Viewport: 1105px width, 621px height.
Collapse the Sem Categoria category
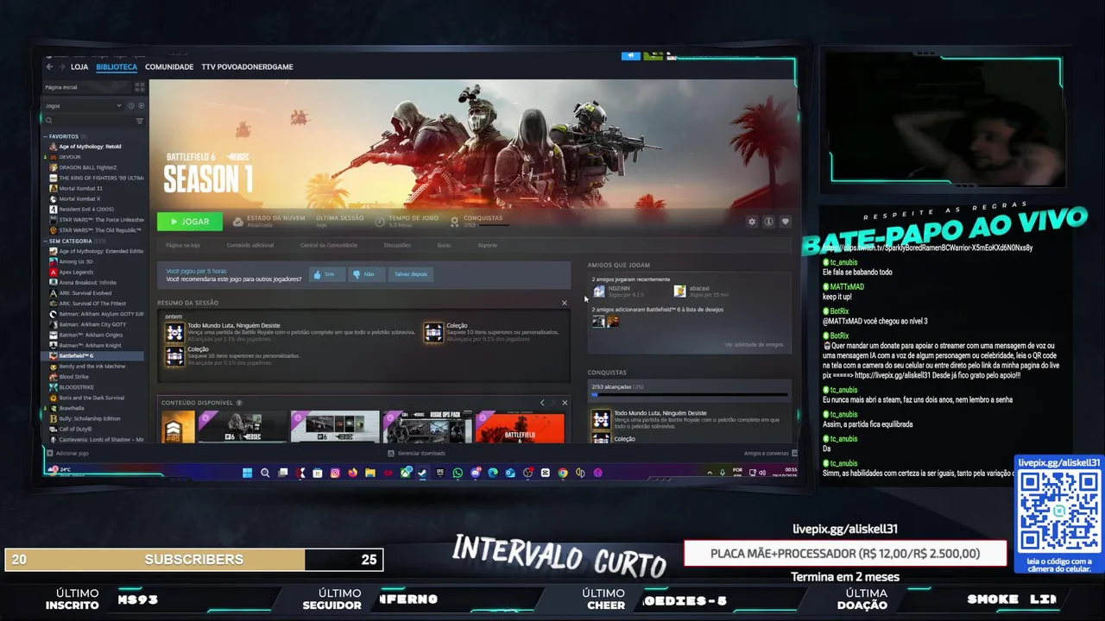[x=46, y=241]
